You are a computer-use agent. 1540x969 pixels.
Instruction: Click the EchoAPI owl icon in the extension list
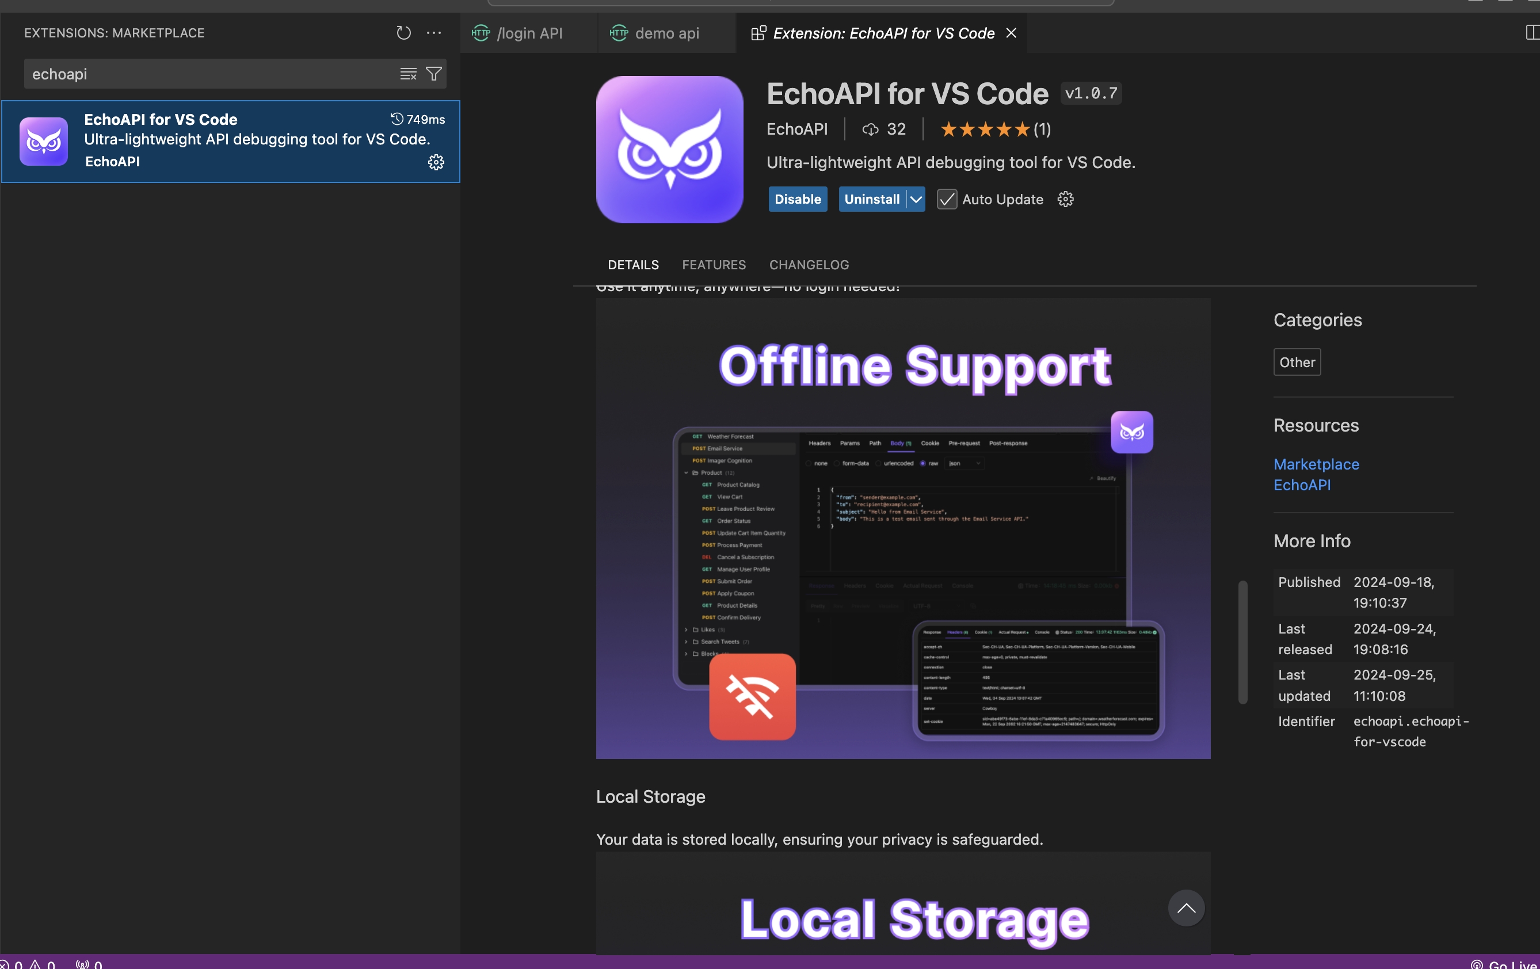point(44,142)
